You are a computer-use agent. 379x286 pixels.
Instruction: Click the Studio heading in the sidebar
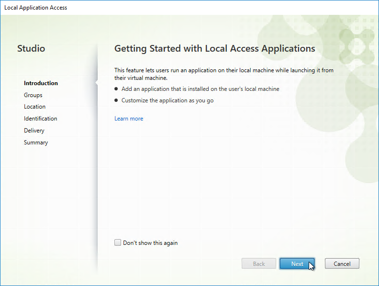click(31, 49)
